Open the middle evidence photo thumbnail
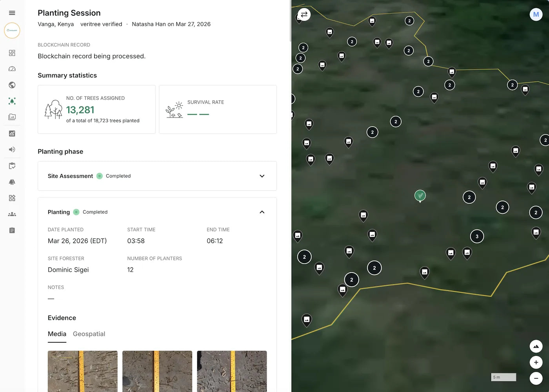This screenshot has width=549, height=392. coord(157,371)
